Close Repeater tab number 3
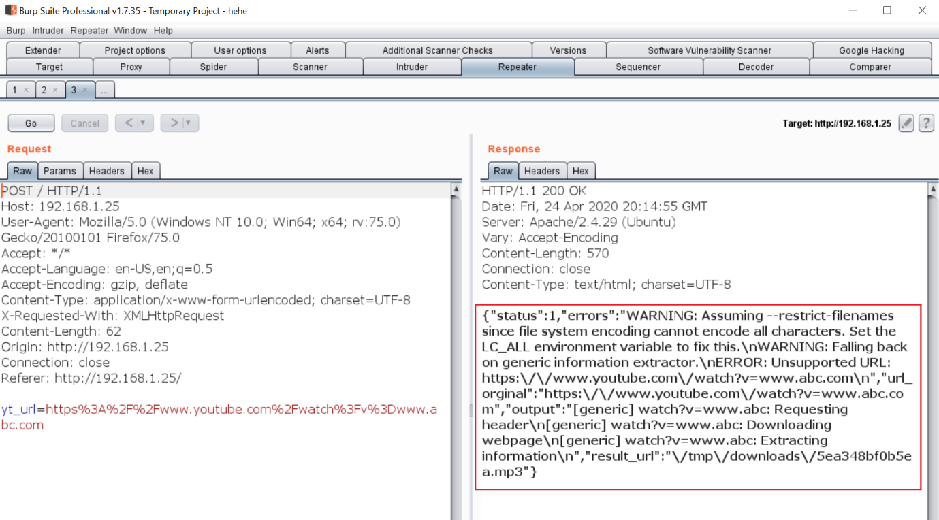 point(85,90)
